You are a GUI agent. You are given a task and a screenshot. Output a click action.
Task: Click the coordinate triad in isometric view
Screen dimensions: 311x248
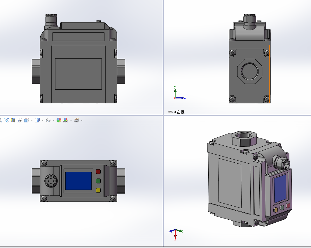(x=175, y=235)
